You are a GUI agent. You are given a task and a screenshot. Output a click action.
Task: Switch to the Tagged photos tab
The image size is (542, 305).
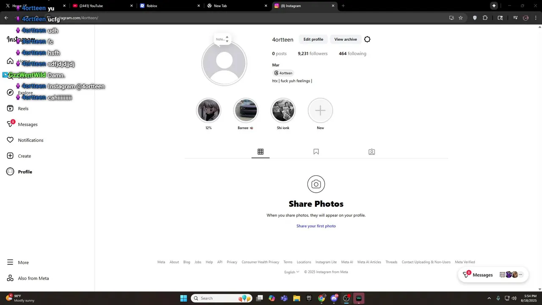click(x=372, y=152)
